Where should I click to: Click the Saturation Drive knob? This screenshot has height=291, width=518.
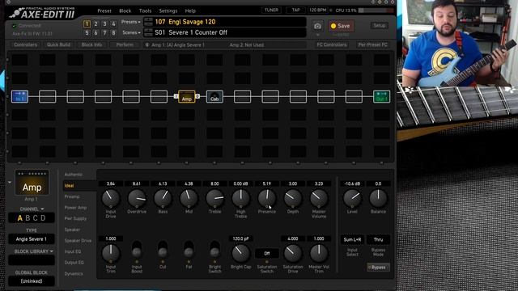coord(293,253)
